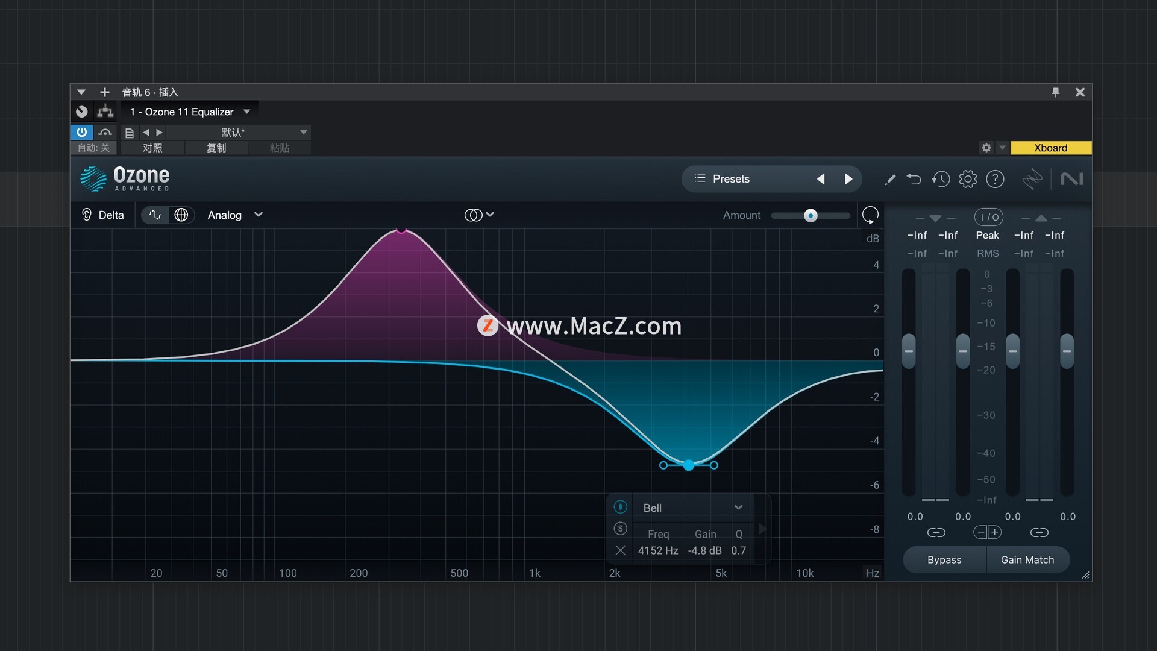Click the undo arrow icon
This screenshot has width=1157, height=651.
914,179
